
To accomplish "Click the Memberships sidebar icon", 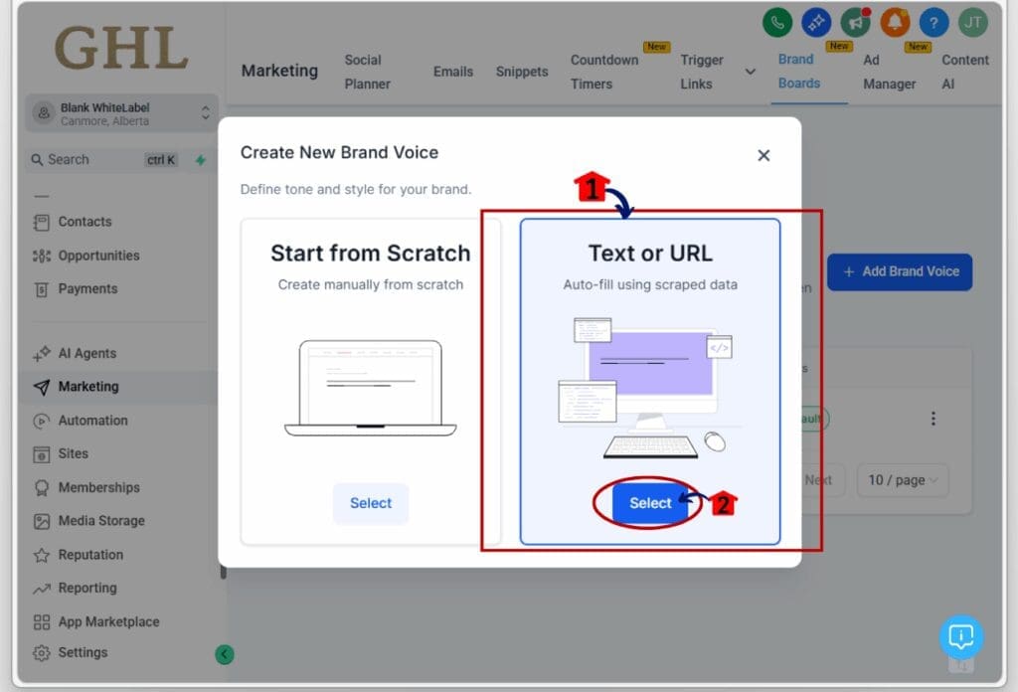I will point(42,487).
